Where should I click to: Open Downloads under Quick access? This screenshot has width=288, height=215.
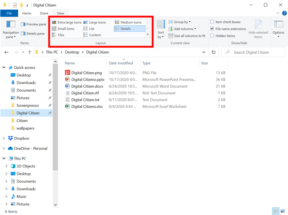click(x=26, y=82)
